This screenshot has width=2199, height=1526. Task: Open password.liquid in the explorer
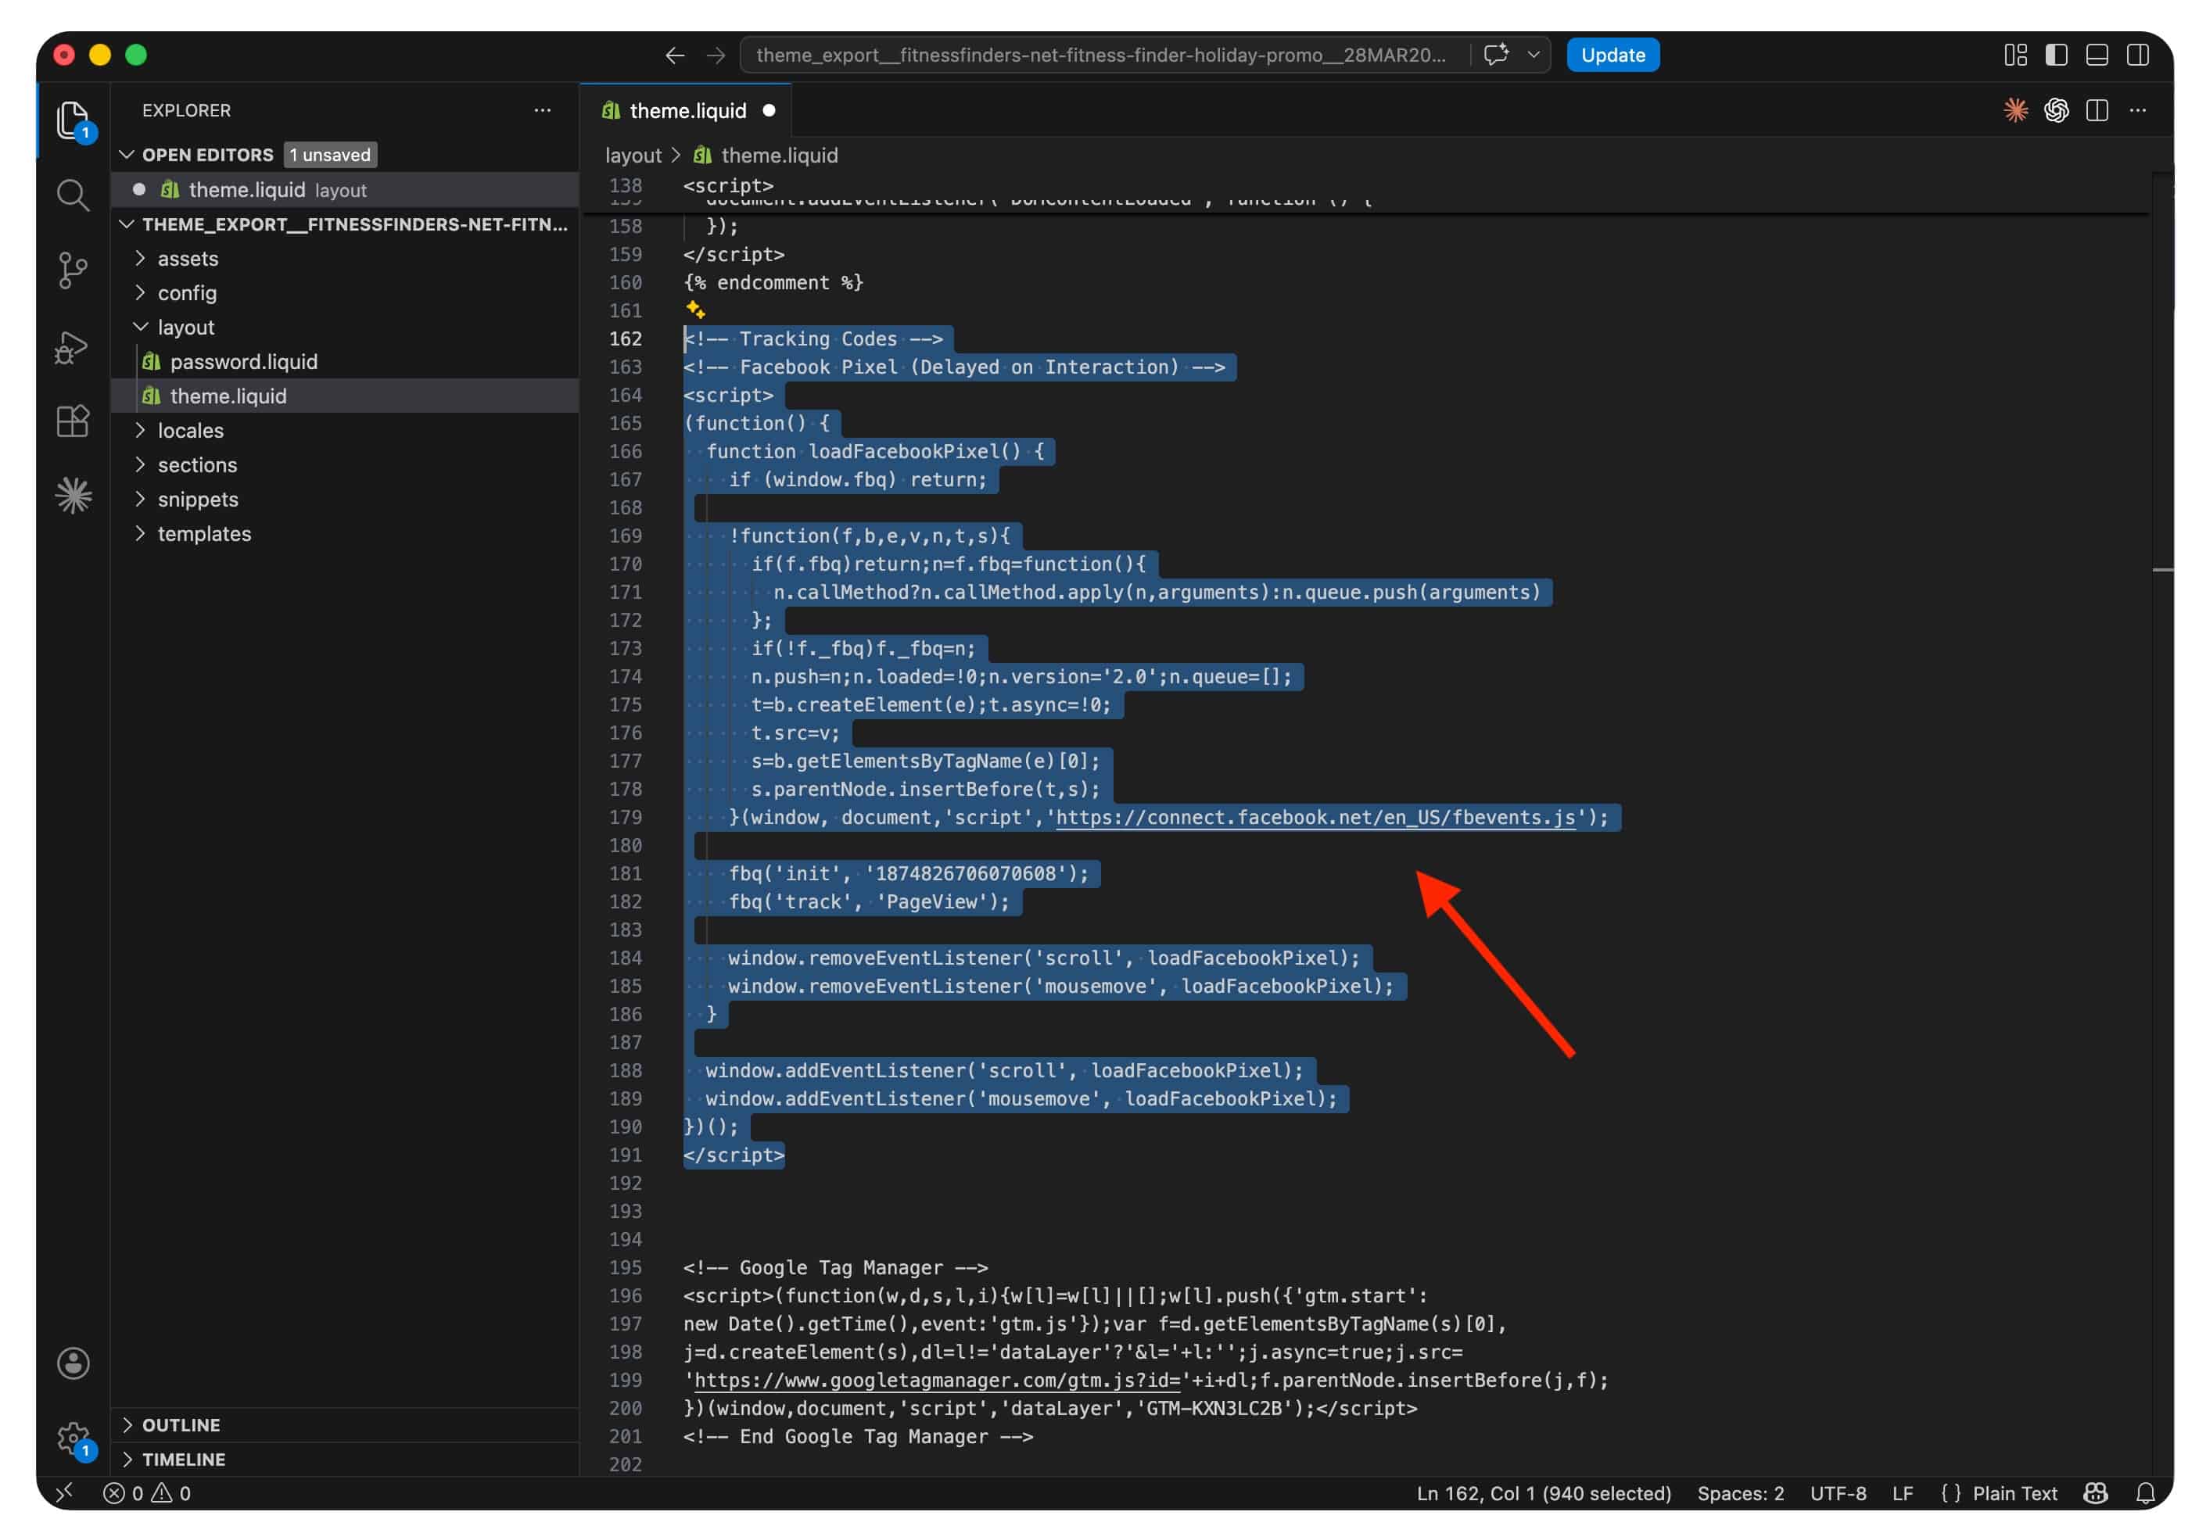coord(243,363)
